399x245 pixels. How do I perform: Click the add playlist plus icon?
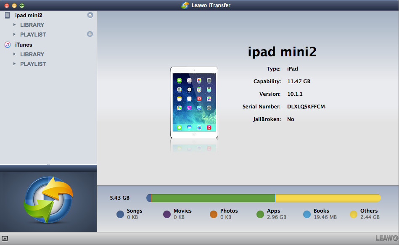click(90, 34)
